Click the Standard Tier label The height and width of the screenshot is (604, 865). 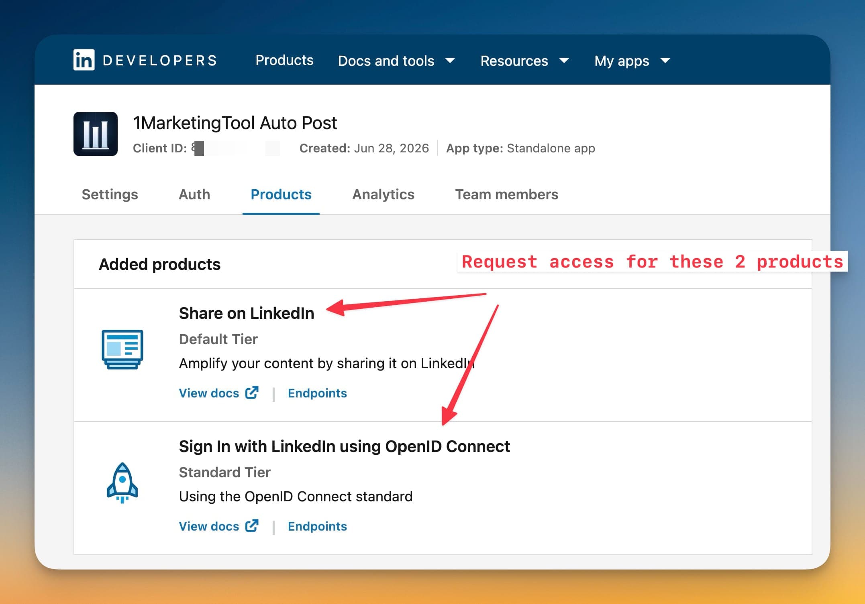(224, 472)
